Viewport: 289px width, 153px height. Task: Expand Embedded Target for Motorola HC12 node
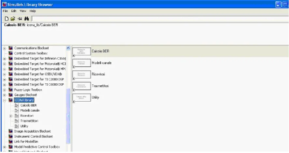point(5,64)
